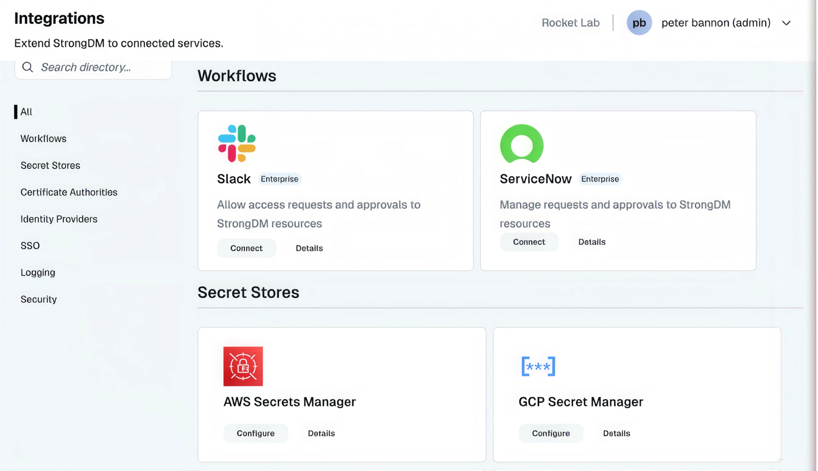
Task: Click the GCP Secret Manager bracket icon
Action: click(538, 366)
